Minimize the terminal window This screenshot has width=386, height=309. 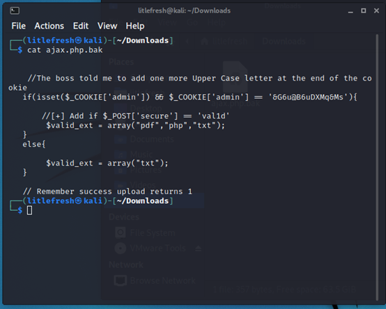pyautogui.click(x=350, y=11)
